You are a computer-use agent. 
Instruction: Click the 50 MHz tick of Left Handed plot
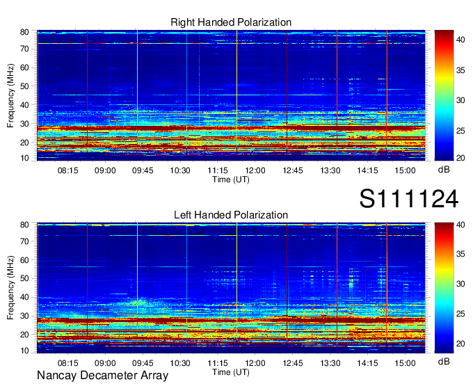24,278
